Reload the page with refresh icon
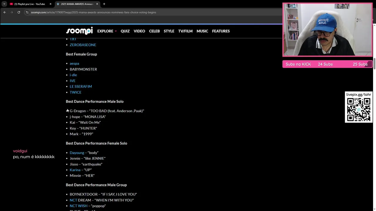The height and width of the screenshot is (211, 376). click(19, 12)
